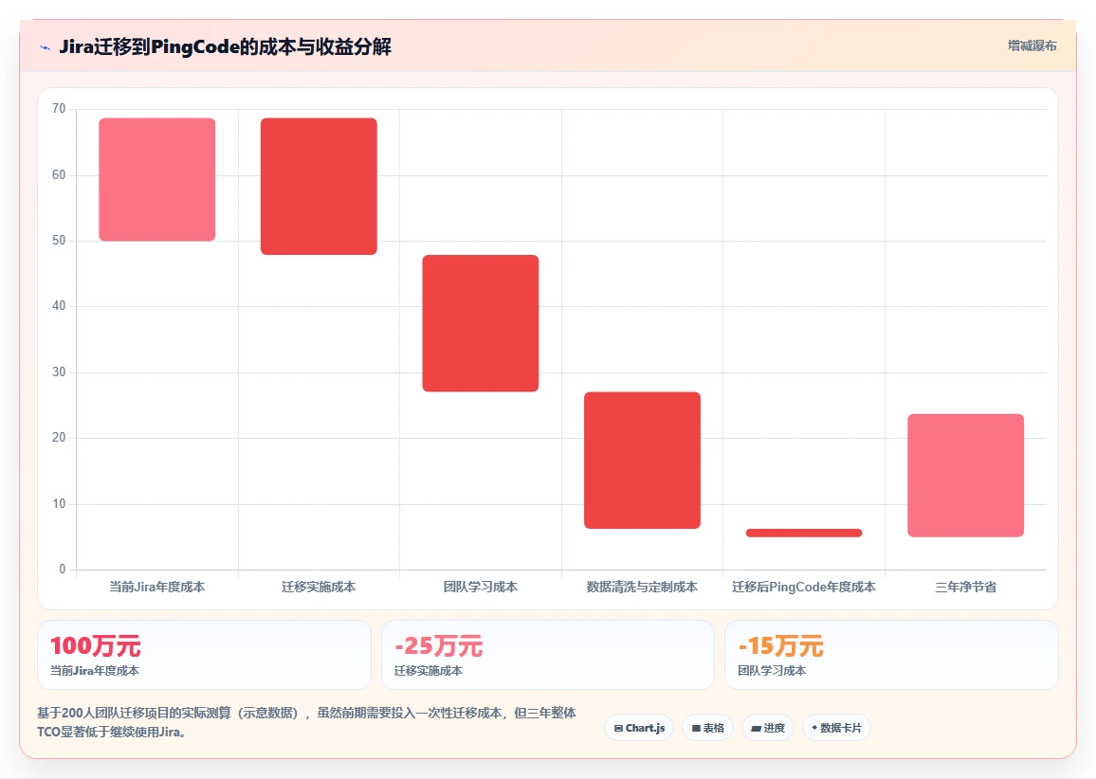Click the y-axis value 30
Screen dimensions: 1096x779
click(59, 371)
